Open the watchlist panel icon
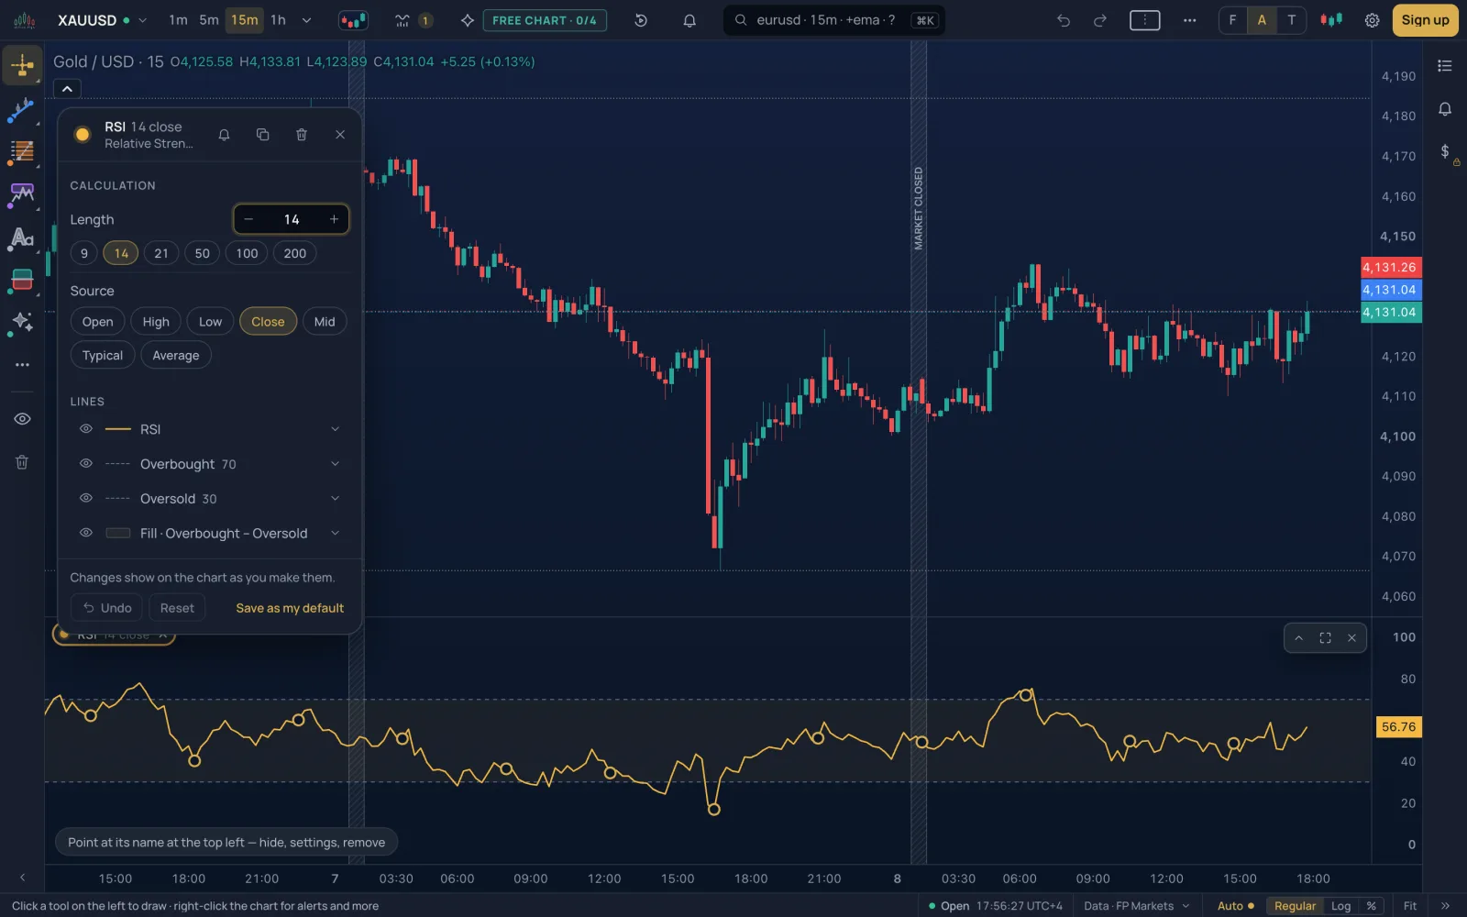Screen dimensions: 1467x917 [1445, 66]
